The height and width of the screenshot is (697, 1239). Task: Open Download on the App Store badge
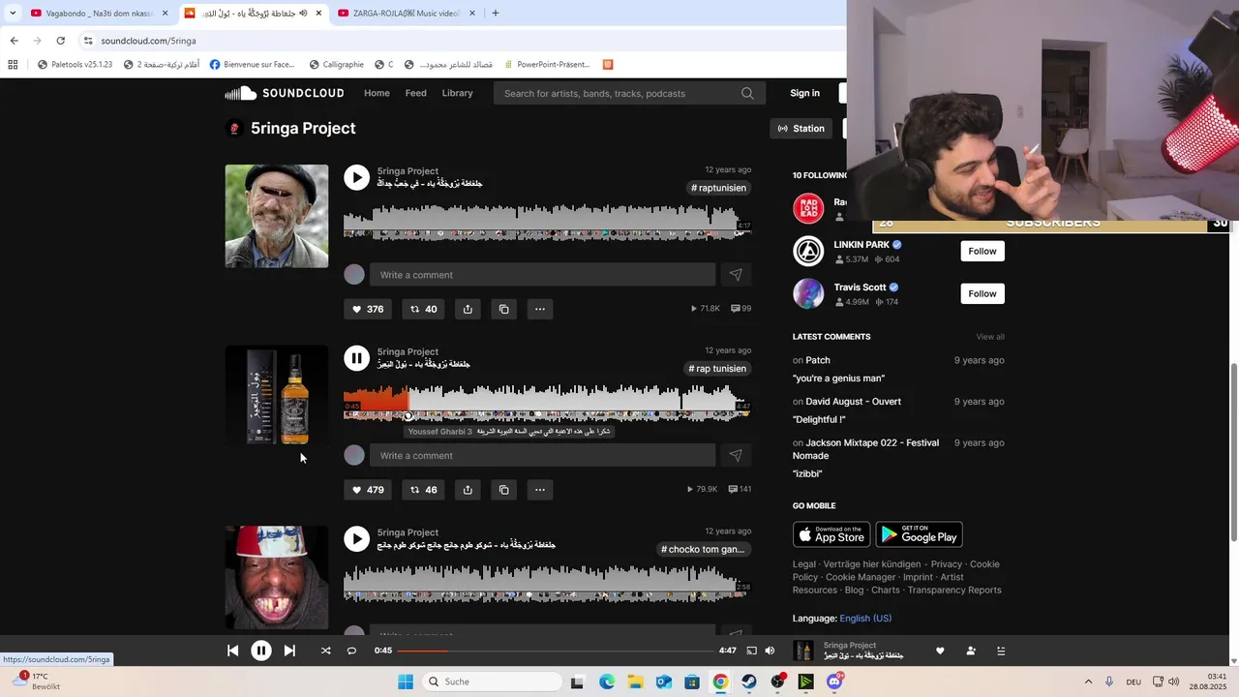click(x=831, y=534)
